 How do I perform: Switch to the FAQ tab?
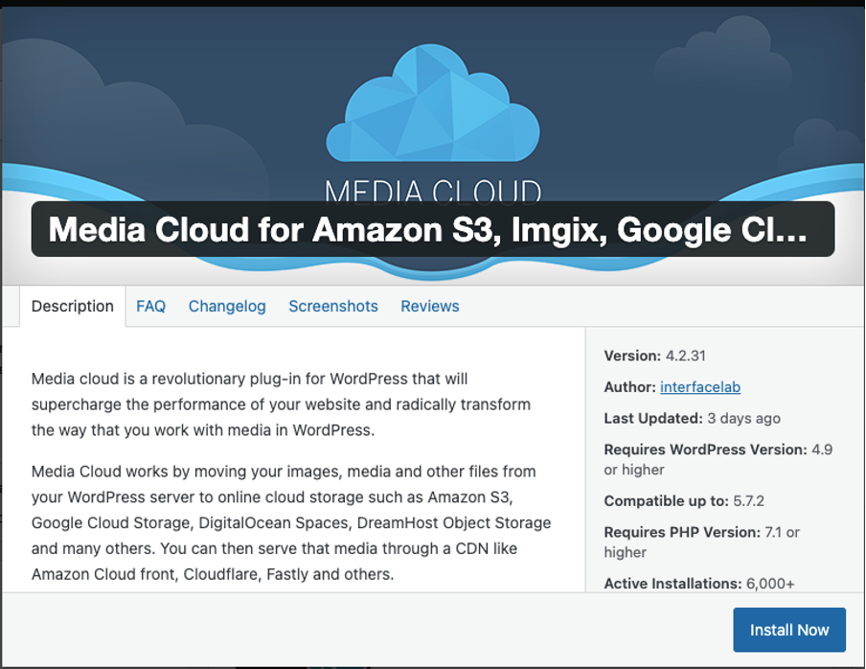click(x=150, y=306)
